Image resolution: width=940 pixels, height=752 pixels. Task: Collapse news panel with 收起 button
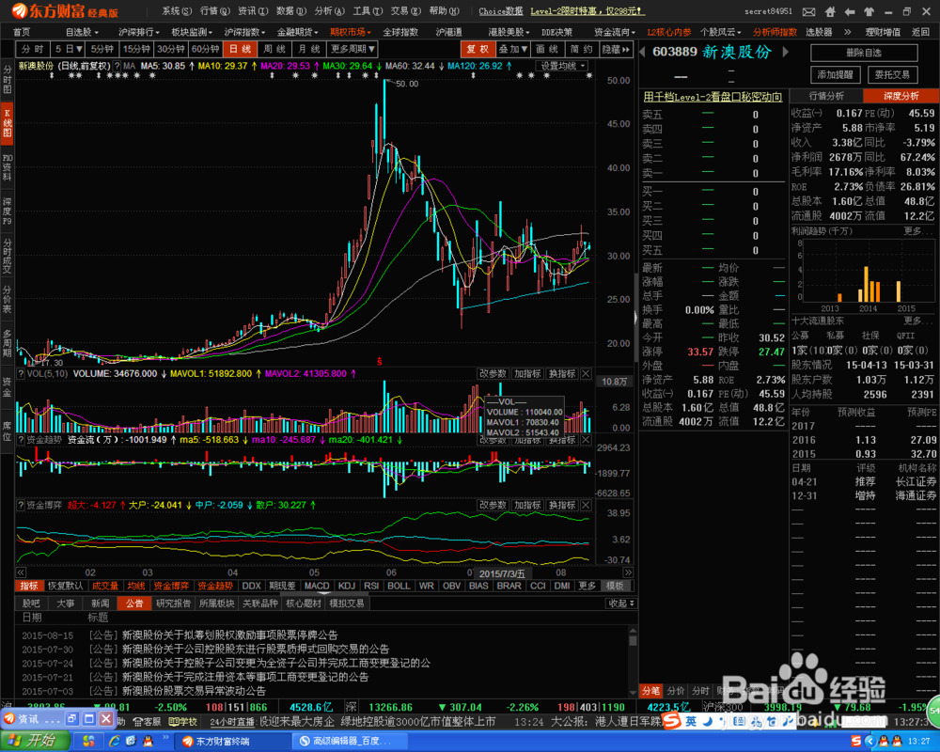tap(621, 603)
